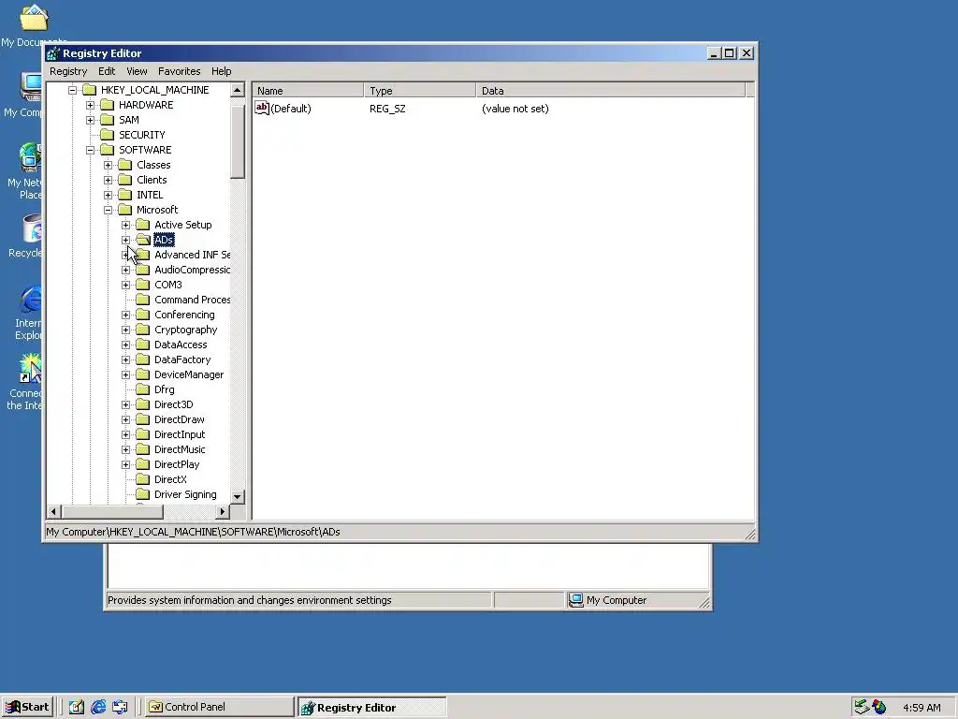The height and width of the screenshot is (719, 958).
Task: Click the Dfrg folder icon
Action: (x=142, y=389)
